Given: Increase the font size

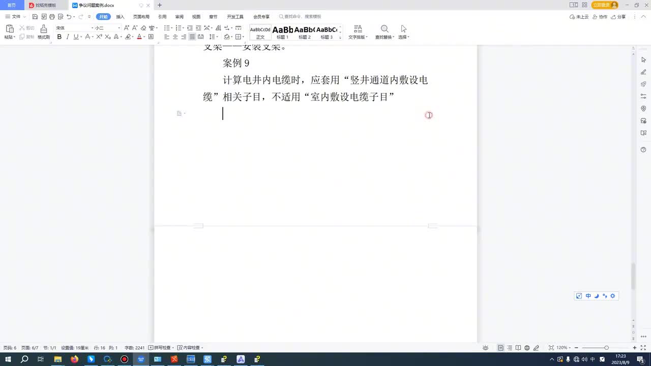Looking at the screenshot, I should coord(127,28).
